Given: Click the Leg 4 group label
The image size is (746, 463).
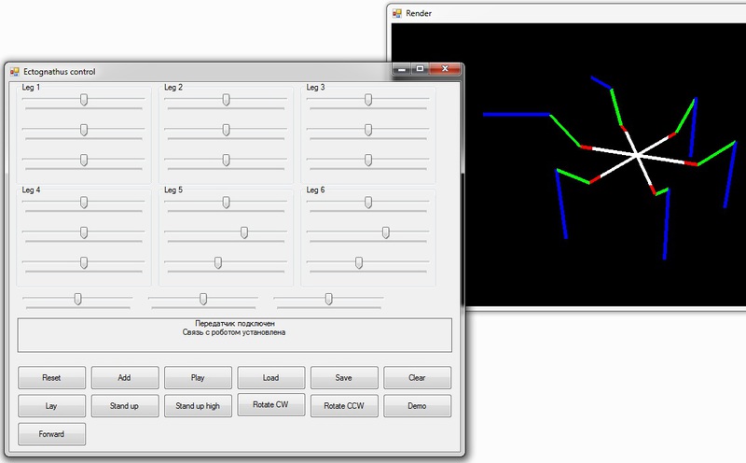Looking at the screenshot, I should 31,189.
